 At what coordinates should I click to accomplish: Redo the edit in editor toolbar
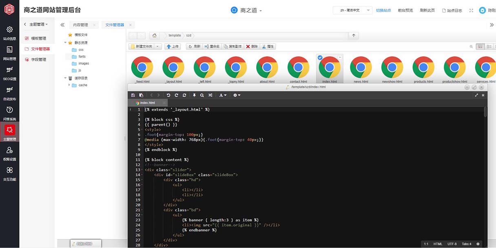176,95
